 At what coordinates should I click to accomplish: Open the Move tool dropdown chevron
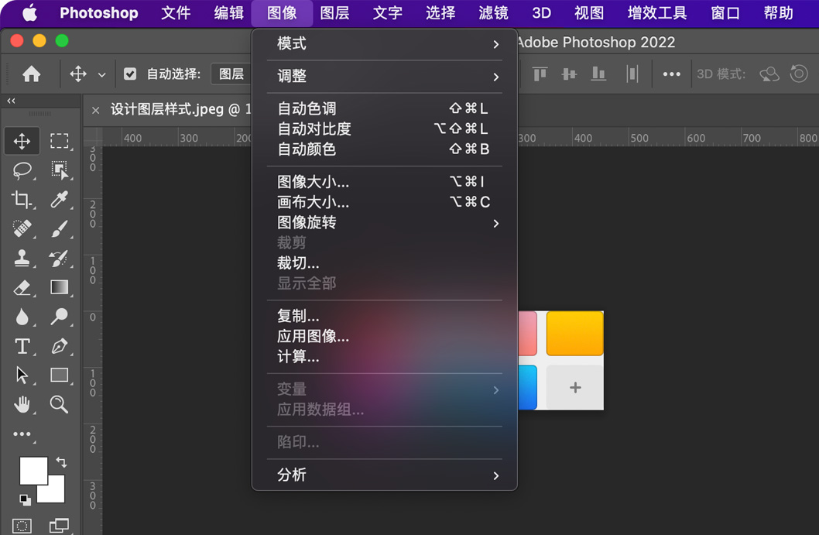(101, 74)
